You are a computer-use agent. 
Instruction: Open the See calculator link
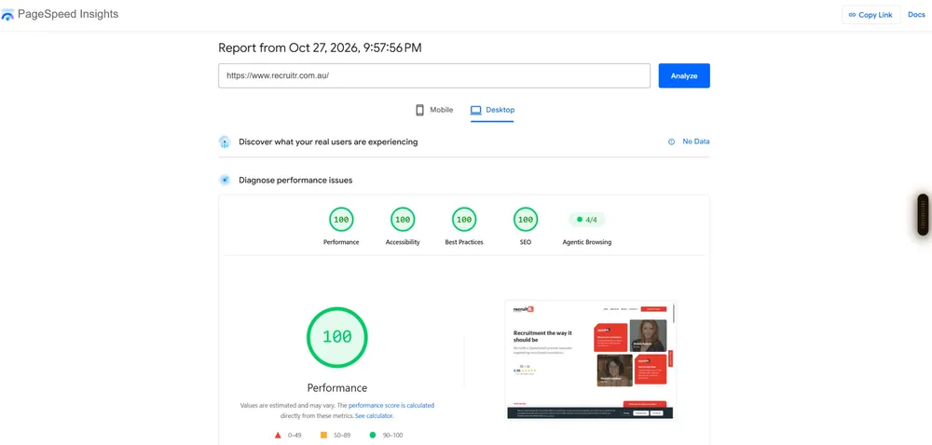(x=374, y=416)
